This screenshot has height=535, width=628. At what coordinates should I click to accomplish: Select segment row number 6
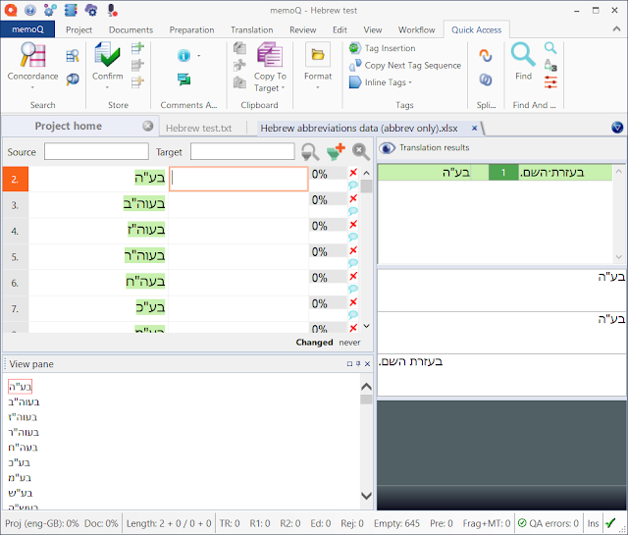coord(16,284)
